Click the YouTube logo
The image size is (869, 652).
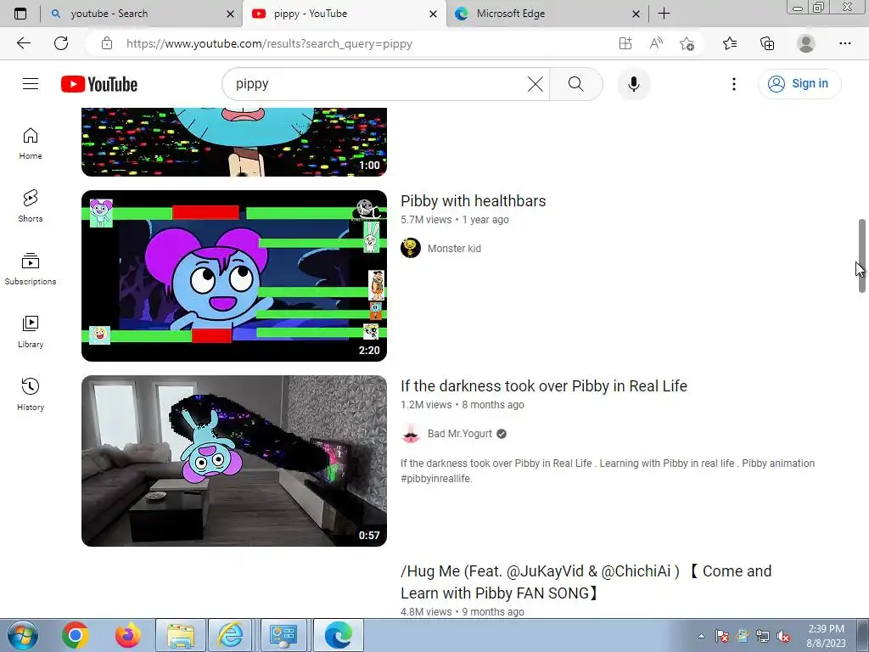click(99, 84)
